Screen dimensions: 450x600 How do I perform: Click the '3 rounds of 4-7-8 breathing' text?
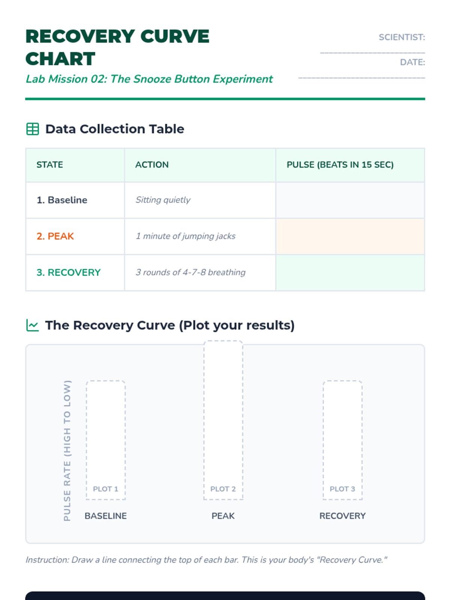pos(190,273)
